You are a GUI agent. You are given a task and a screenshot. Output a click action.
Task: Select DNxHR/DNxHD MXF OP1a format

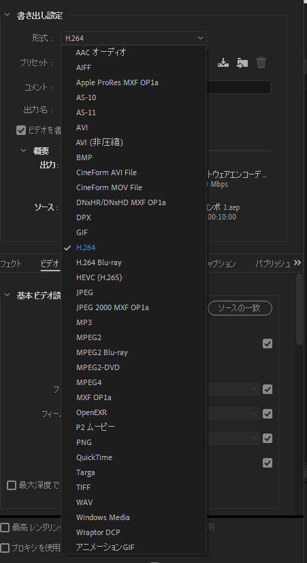point(133,202)
